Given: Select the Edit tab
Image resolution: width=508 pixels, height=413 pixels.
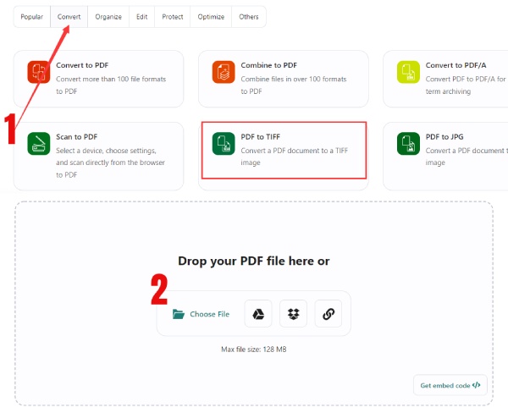Looking at the screenshot, I should tap(142, 17).
